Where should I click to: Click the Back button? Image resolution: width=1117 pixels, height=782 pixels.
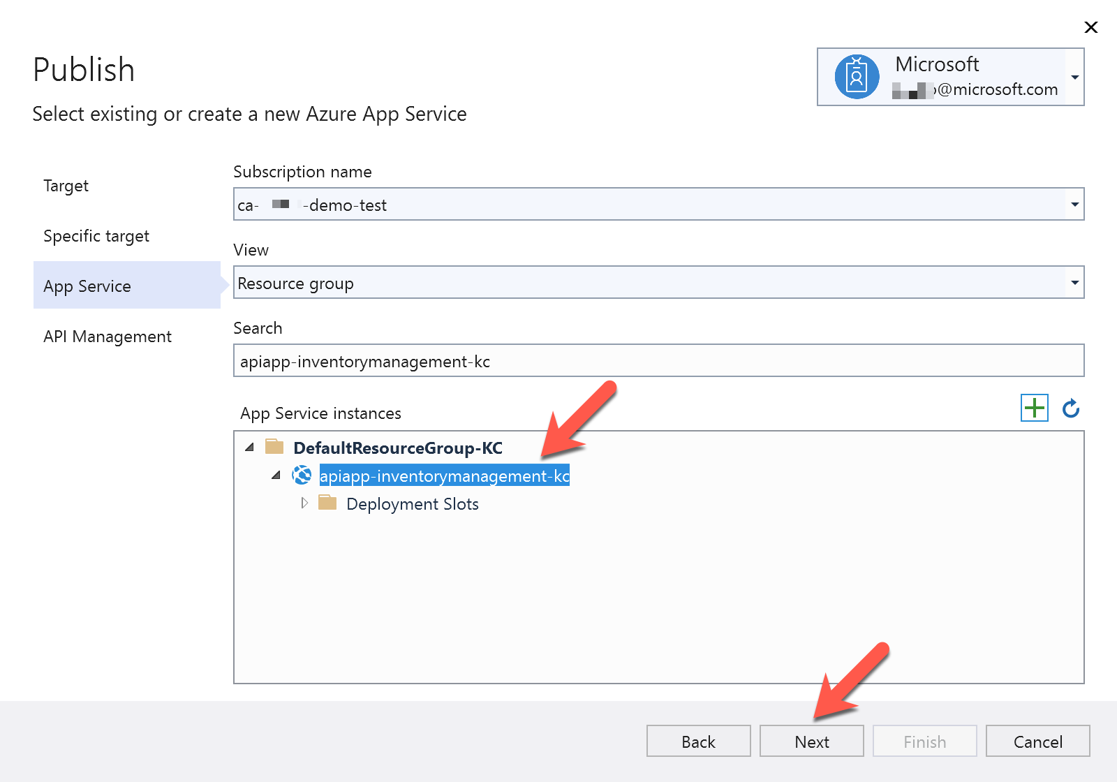(697, 741)
